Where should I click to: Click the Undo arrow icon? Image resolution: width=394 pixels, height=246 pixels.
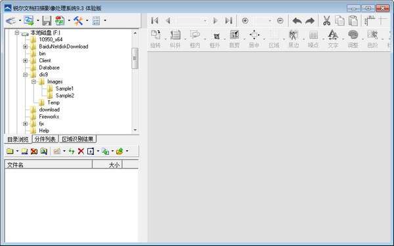click(x=297, y=20)
